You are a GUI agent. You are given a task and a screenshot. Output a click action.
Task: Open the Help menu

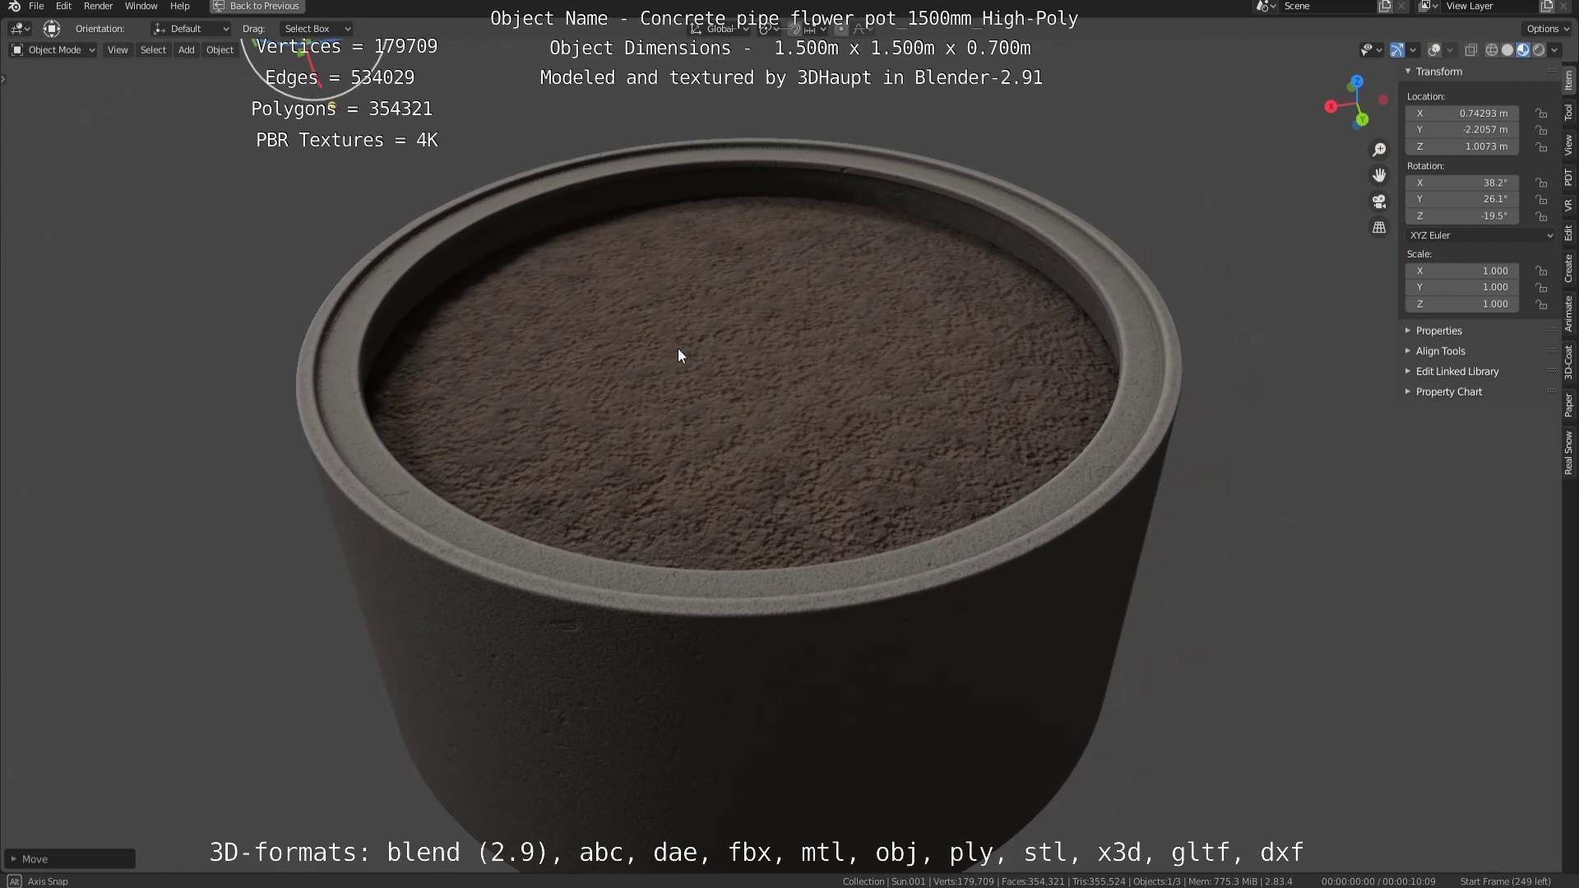179,6
